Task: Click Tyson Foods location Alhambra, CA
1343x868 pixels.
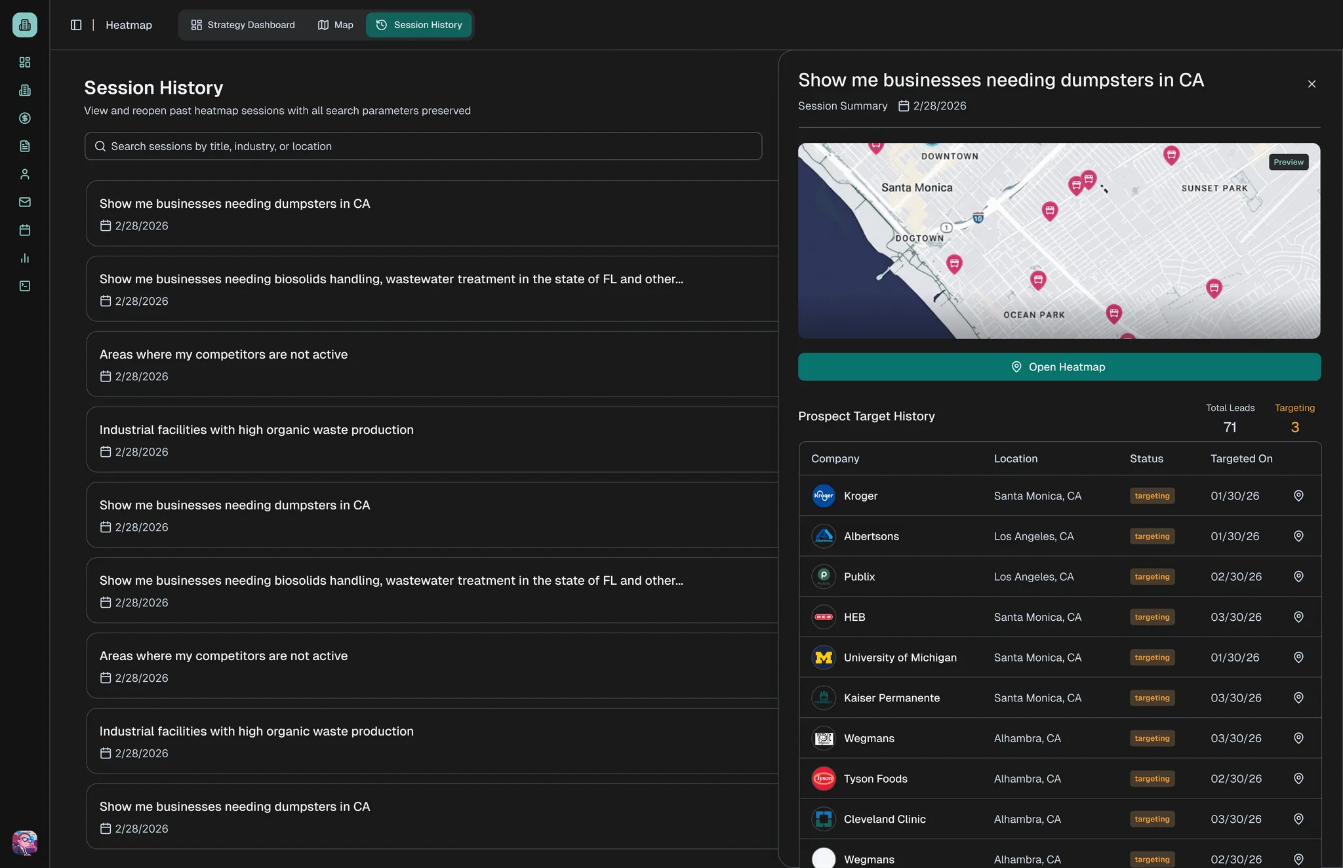Action: pyautogui.click(x=1027, y=779)
